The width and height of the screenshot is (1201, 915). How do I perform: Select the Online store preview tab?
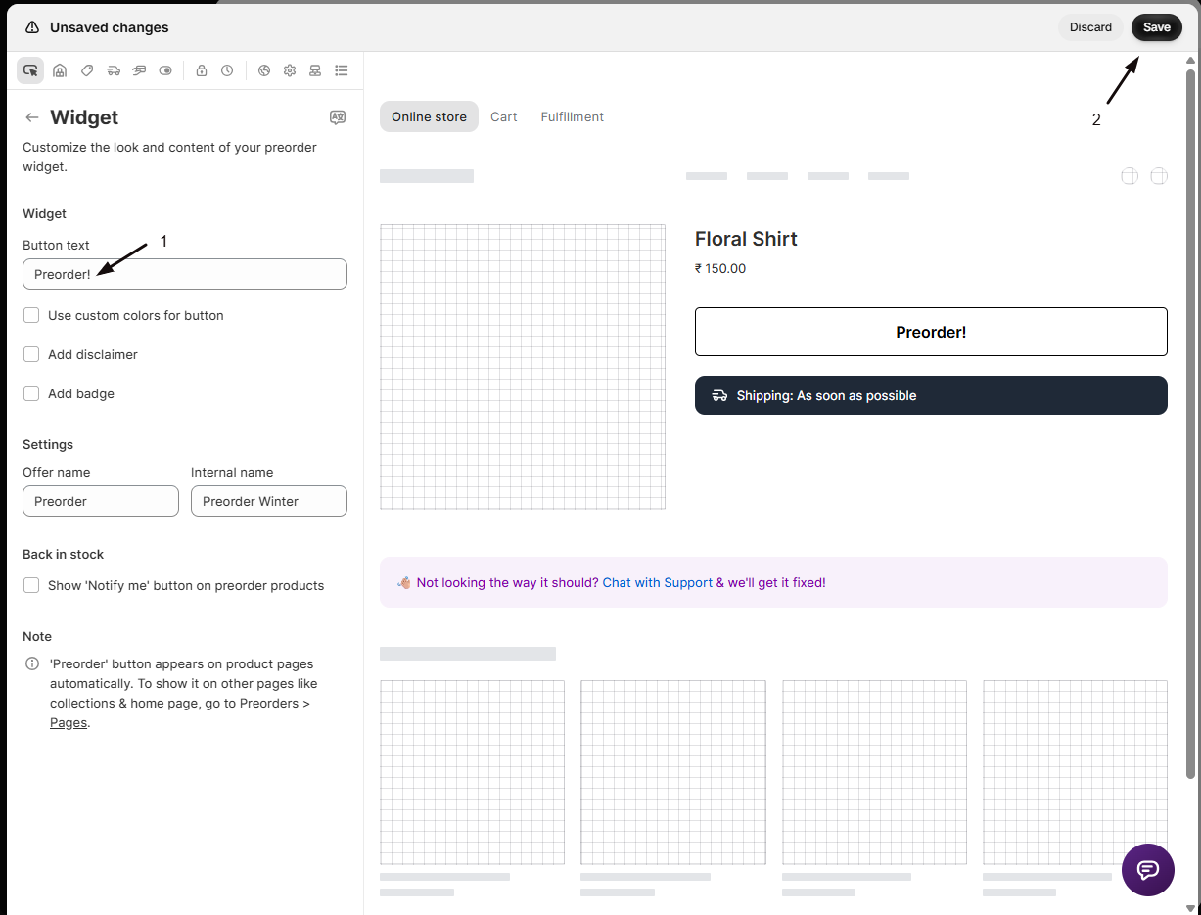pos(429,116)
